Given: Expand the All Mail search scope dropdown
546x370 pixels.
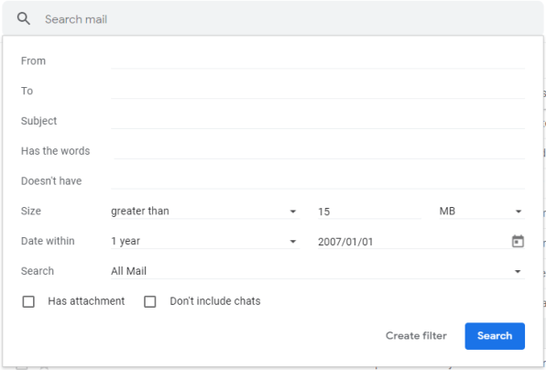Looking at the screenshot, I should click(x=318, y=271).
